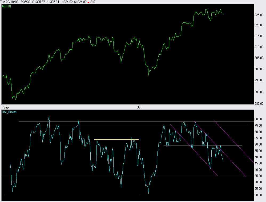Click the 300.00 price axis label

[x=259, y=69]
